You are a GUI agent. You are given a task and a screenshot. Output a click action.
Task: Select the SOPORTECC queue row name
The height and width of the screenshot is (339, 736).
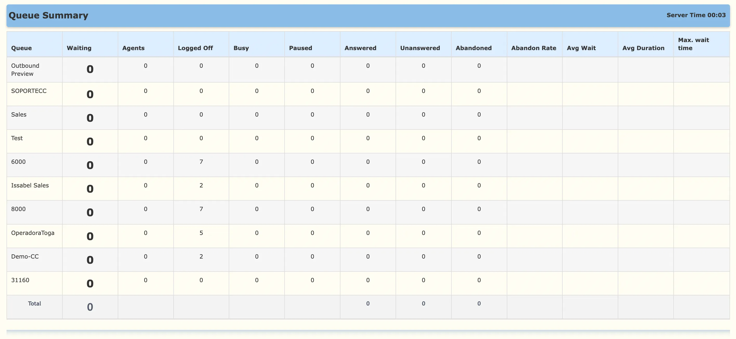click(x=29, y=91)
